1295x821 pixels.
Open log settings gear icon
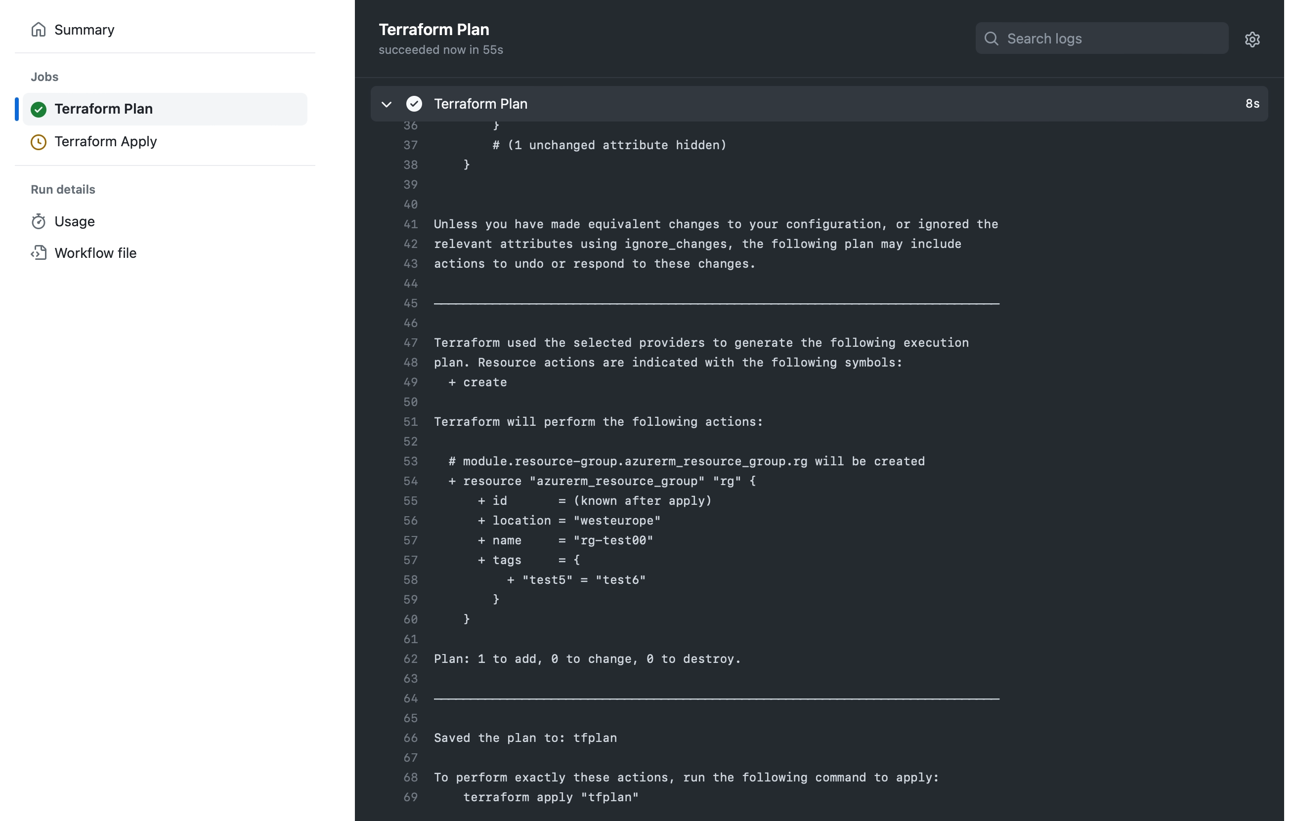(x=1252, y=39)
